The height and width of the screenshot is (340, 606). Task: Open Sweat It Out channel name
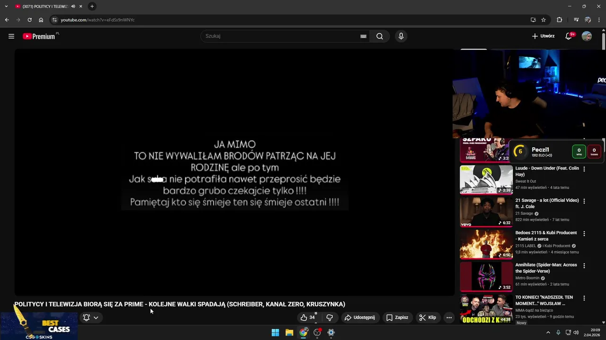point(526,181)
